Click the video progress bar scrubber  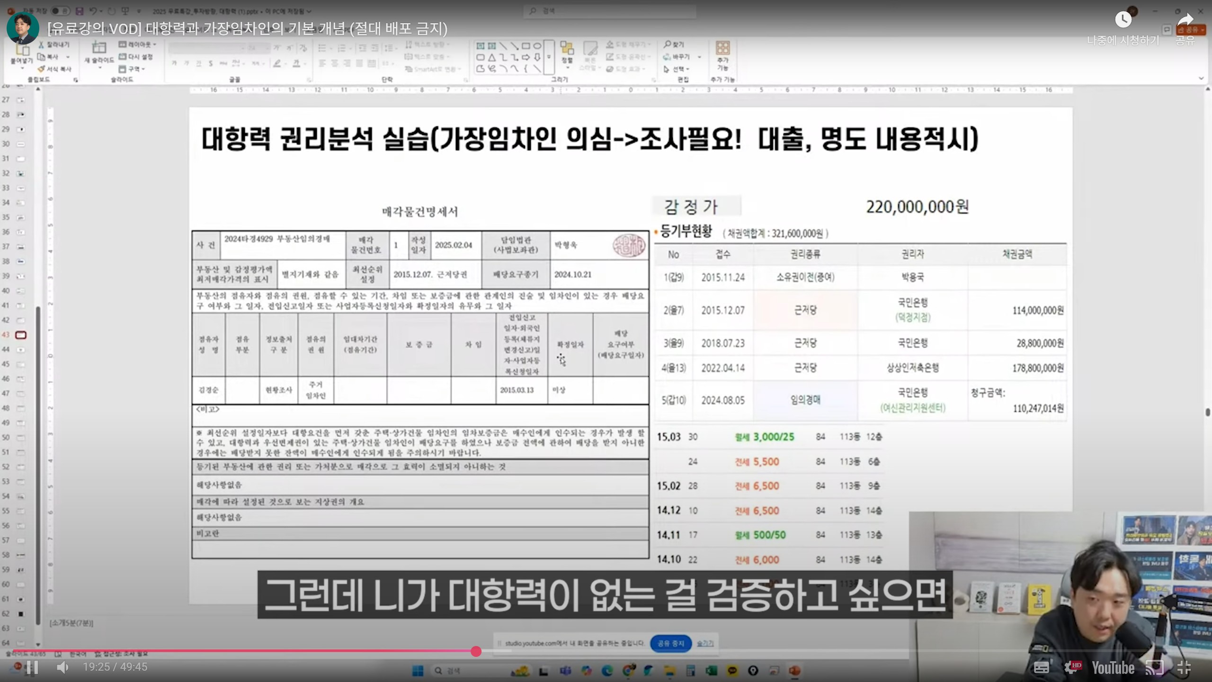476,651
